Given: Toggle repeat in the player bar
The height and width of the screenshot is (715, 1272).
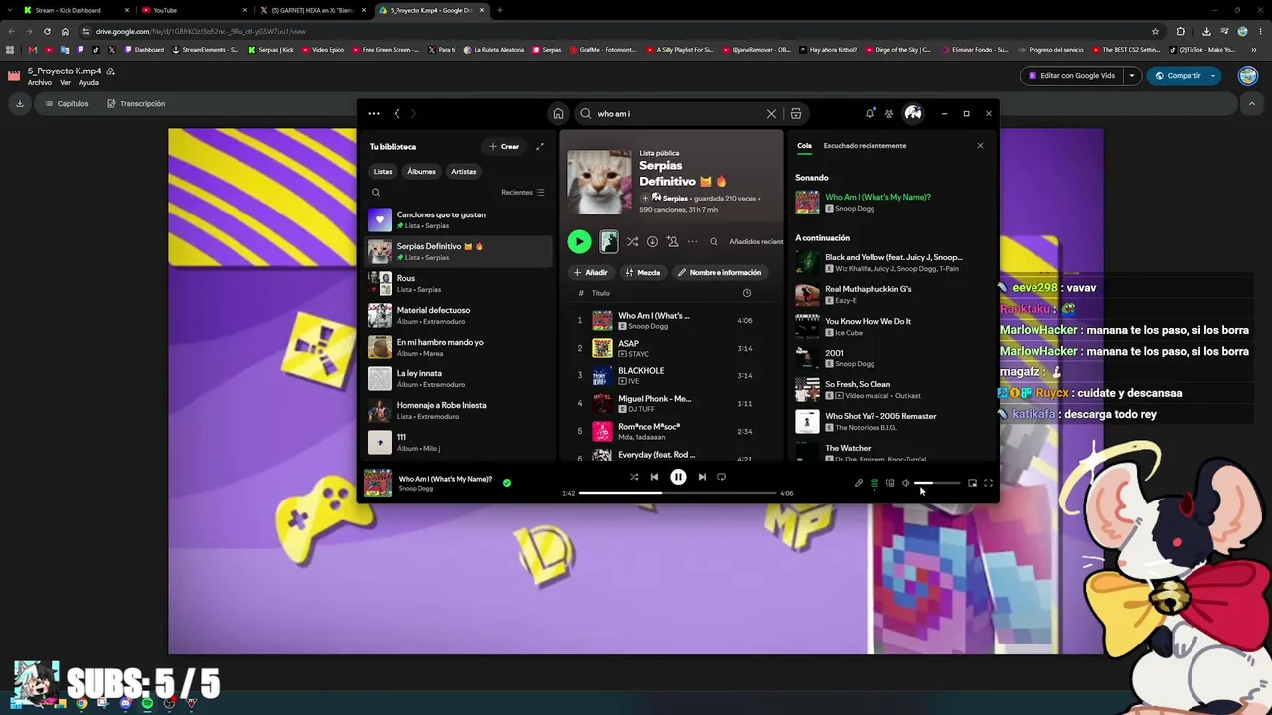Looking at the screenshot, I should pyautogui.click(x=721, y=477).
